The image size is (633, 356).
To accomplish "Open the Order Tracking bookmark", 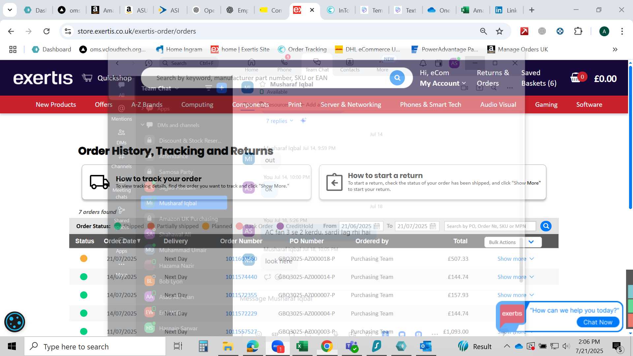I will 302,49.
